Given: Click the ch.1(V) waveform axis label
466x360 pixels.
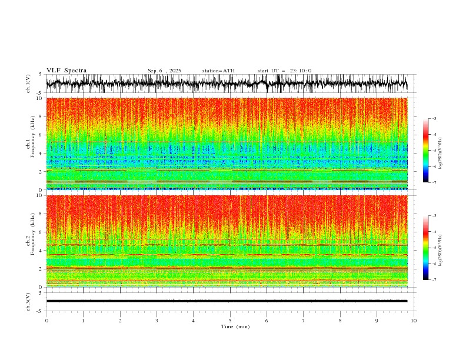Looking at the screenshot, I should coord(28,84).
